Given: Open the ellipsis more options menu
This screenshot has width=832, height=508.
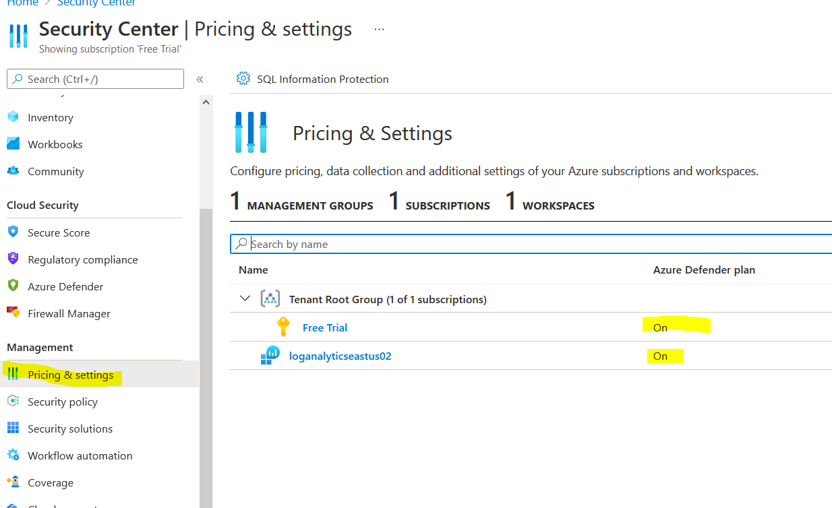Looking at the screenshot, I should coord(379,30).
